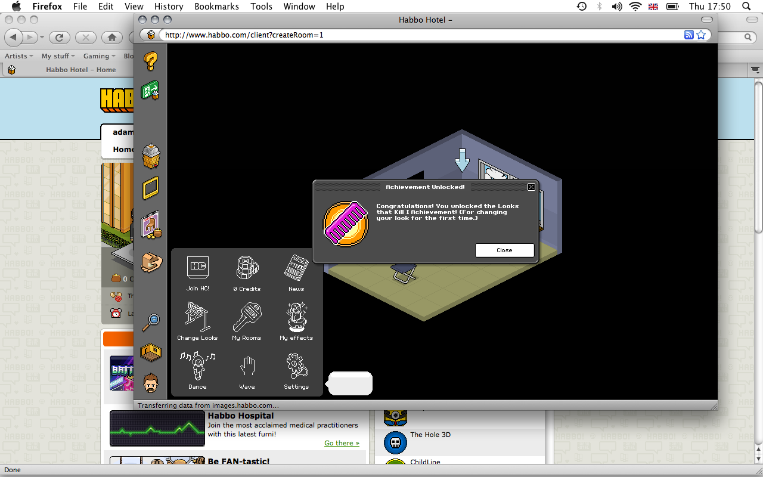The image size is (763, 477).
Task: Open the Tools menu
Action: [261, 7]
